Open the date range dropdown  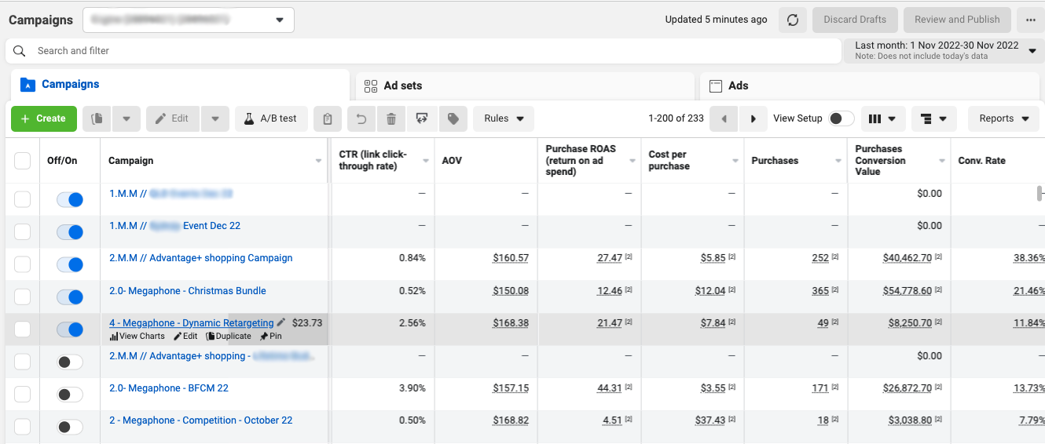pyautogui.click(x=944, y=50)
